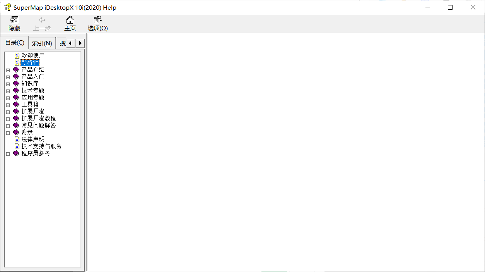
Task: Select the 知识库 entry text
Action: 30,84
